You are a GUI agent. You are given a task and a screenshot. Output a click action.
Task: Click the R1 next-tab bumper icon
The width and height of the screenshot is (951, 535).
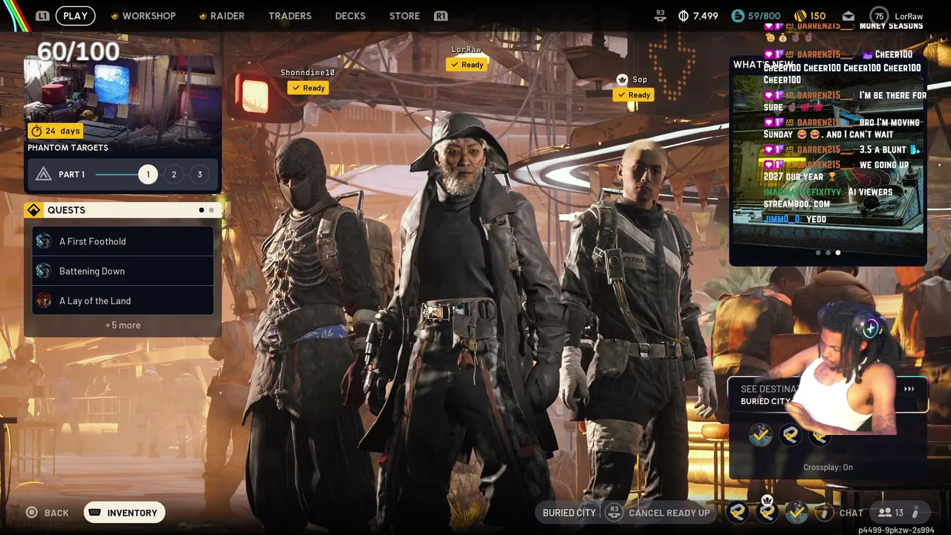(441, 16)
